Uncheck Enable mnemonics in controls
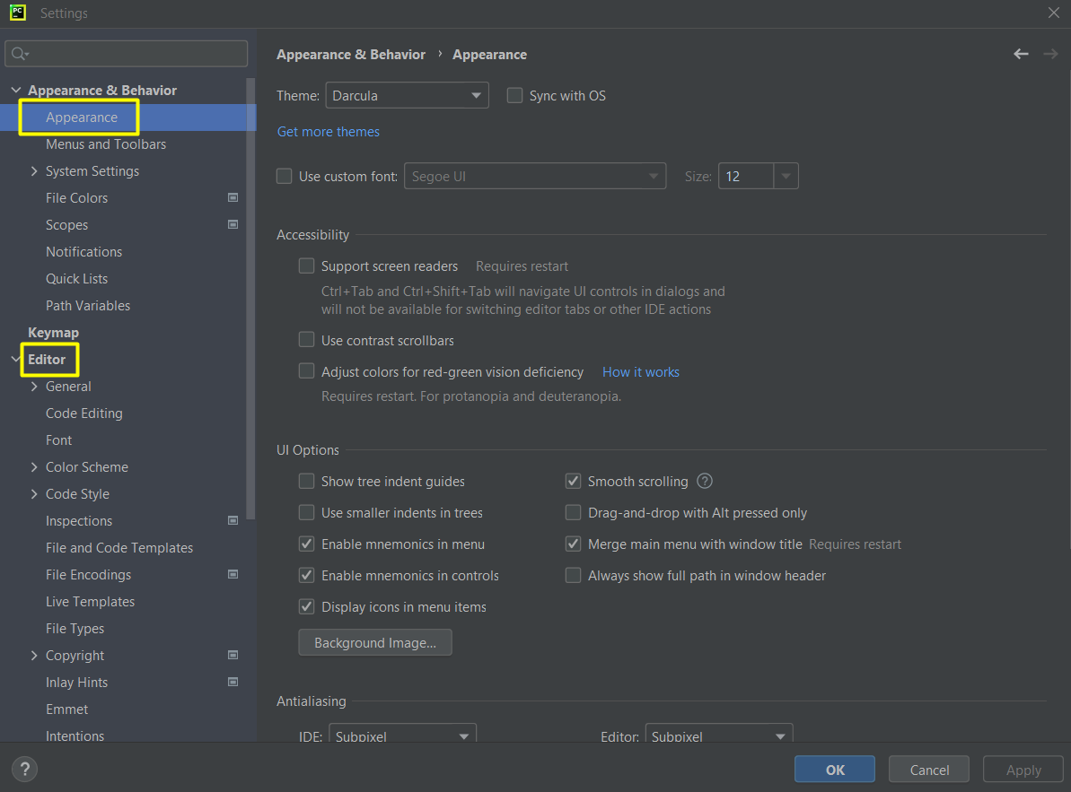 tap(307, 575)
